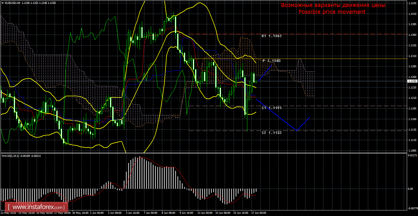Click the 13 Jun 00:00 time label
This screenshot has height=216, width=418.
205,213
